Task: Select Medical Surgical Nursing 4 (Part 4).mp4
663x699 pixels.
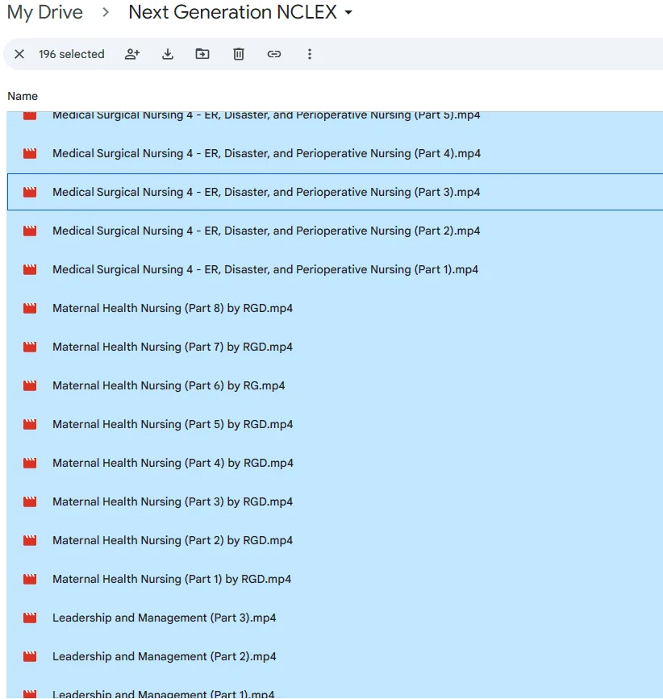Action: tap(335, 154)
